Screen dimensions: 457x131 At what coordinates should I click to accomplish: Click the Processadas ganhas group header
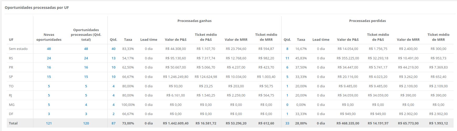194,21
